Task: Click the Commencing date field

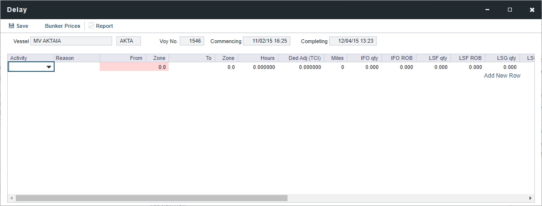Action: [266, 41]
